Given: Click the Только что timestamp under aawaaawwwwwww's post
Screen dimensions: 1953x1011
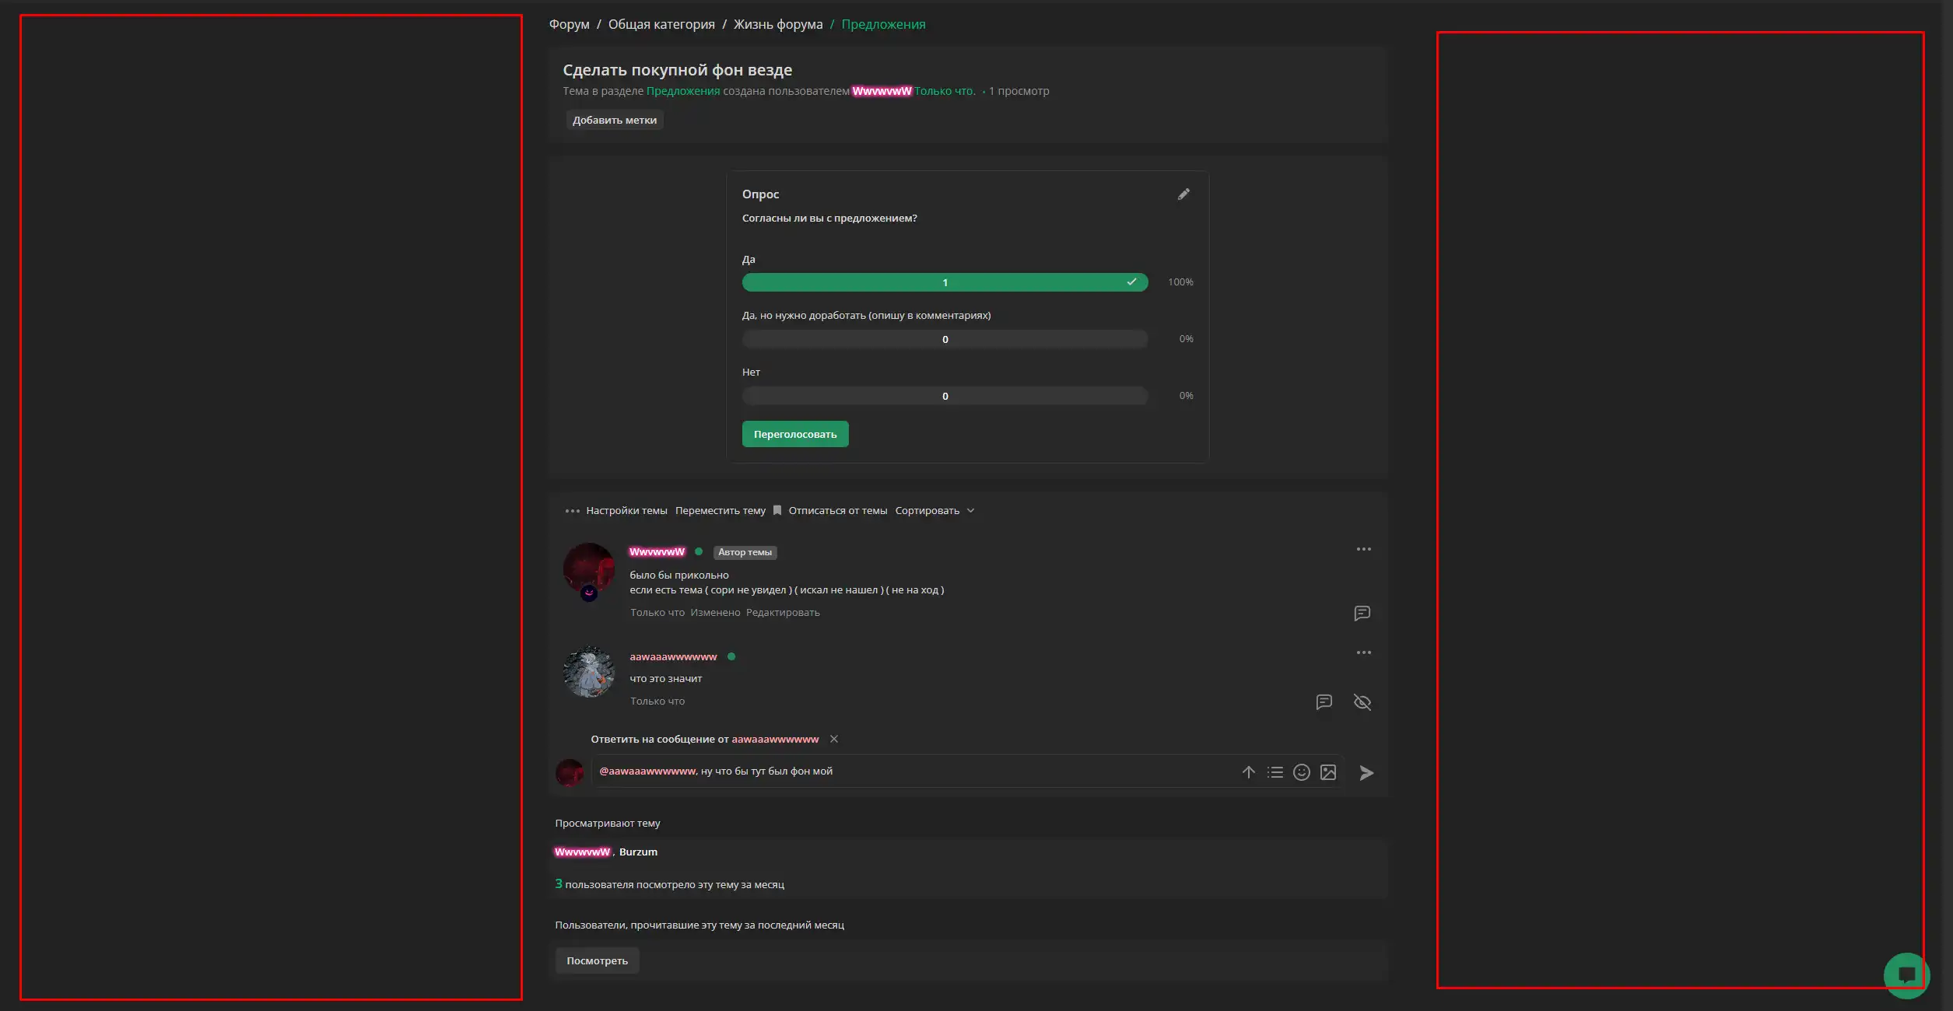Looking at the screenshot, I should [x=657, y=701].
